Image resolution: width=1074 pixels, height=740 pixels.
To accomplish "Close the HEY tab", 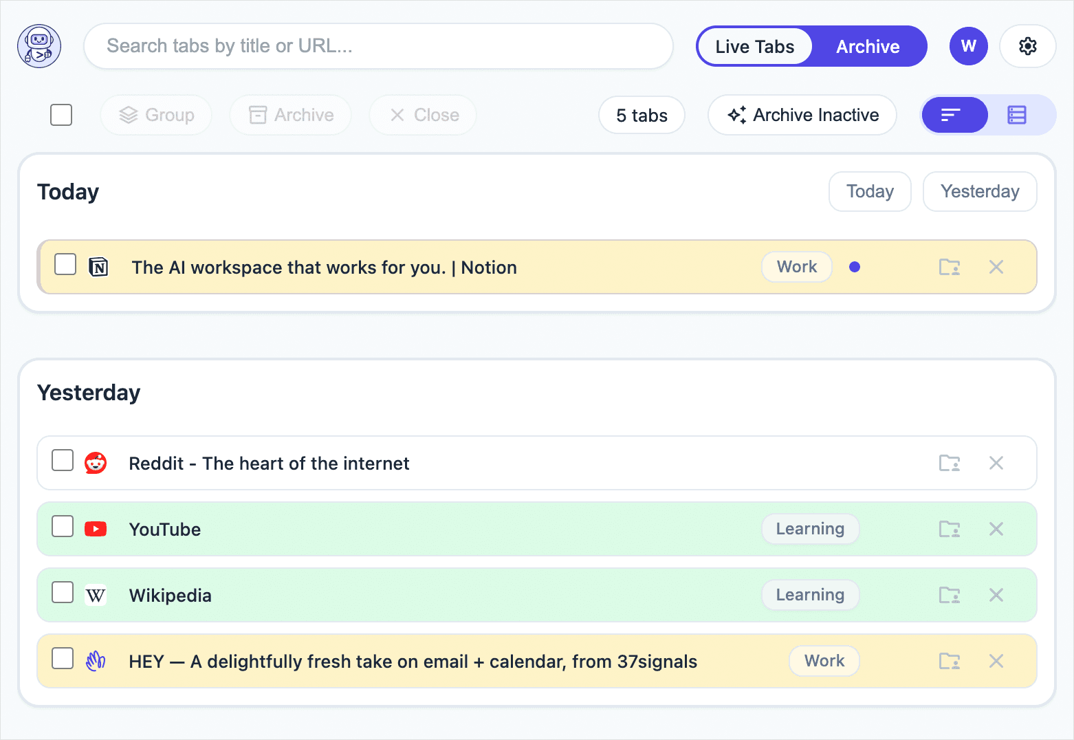I will tap(996, 661).
